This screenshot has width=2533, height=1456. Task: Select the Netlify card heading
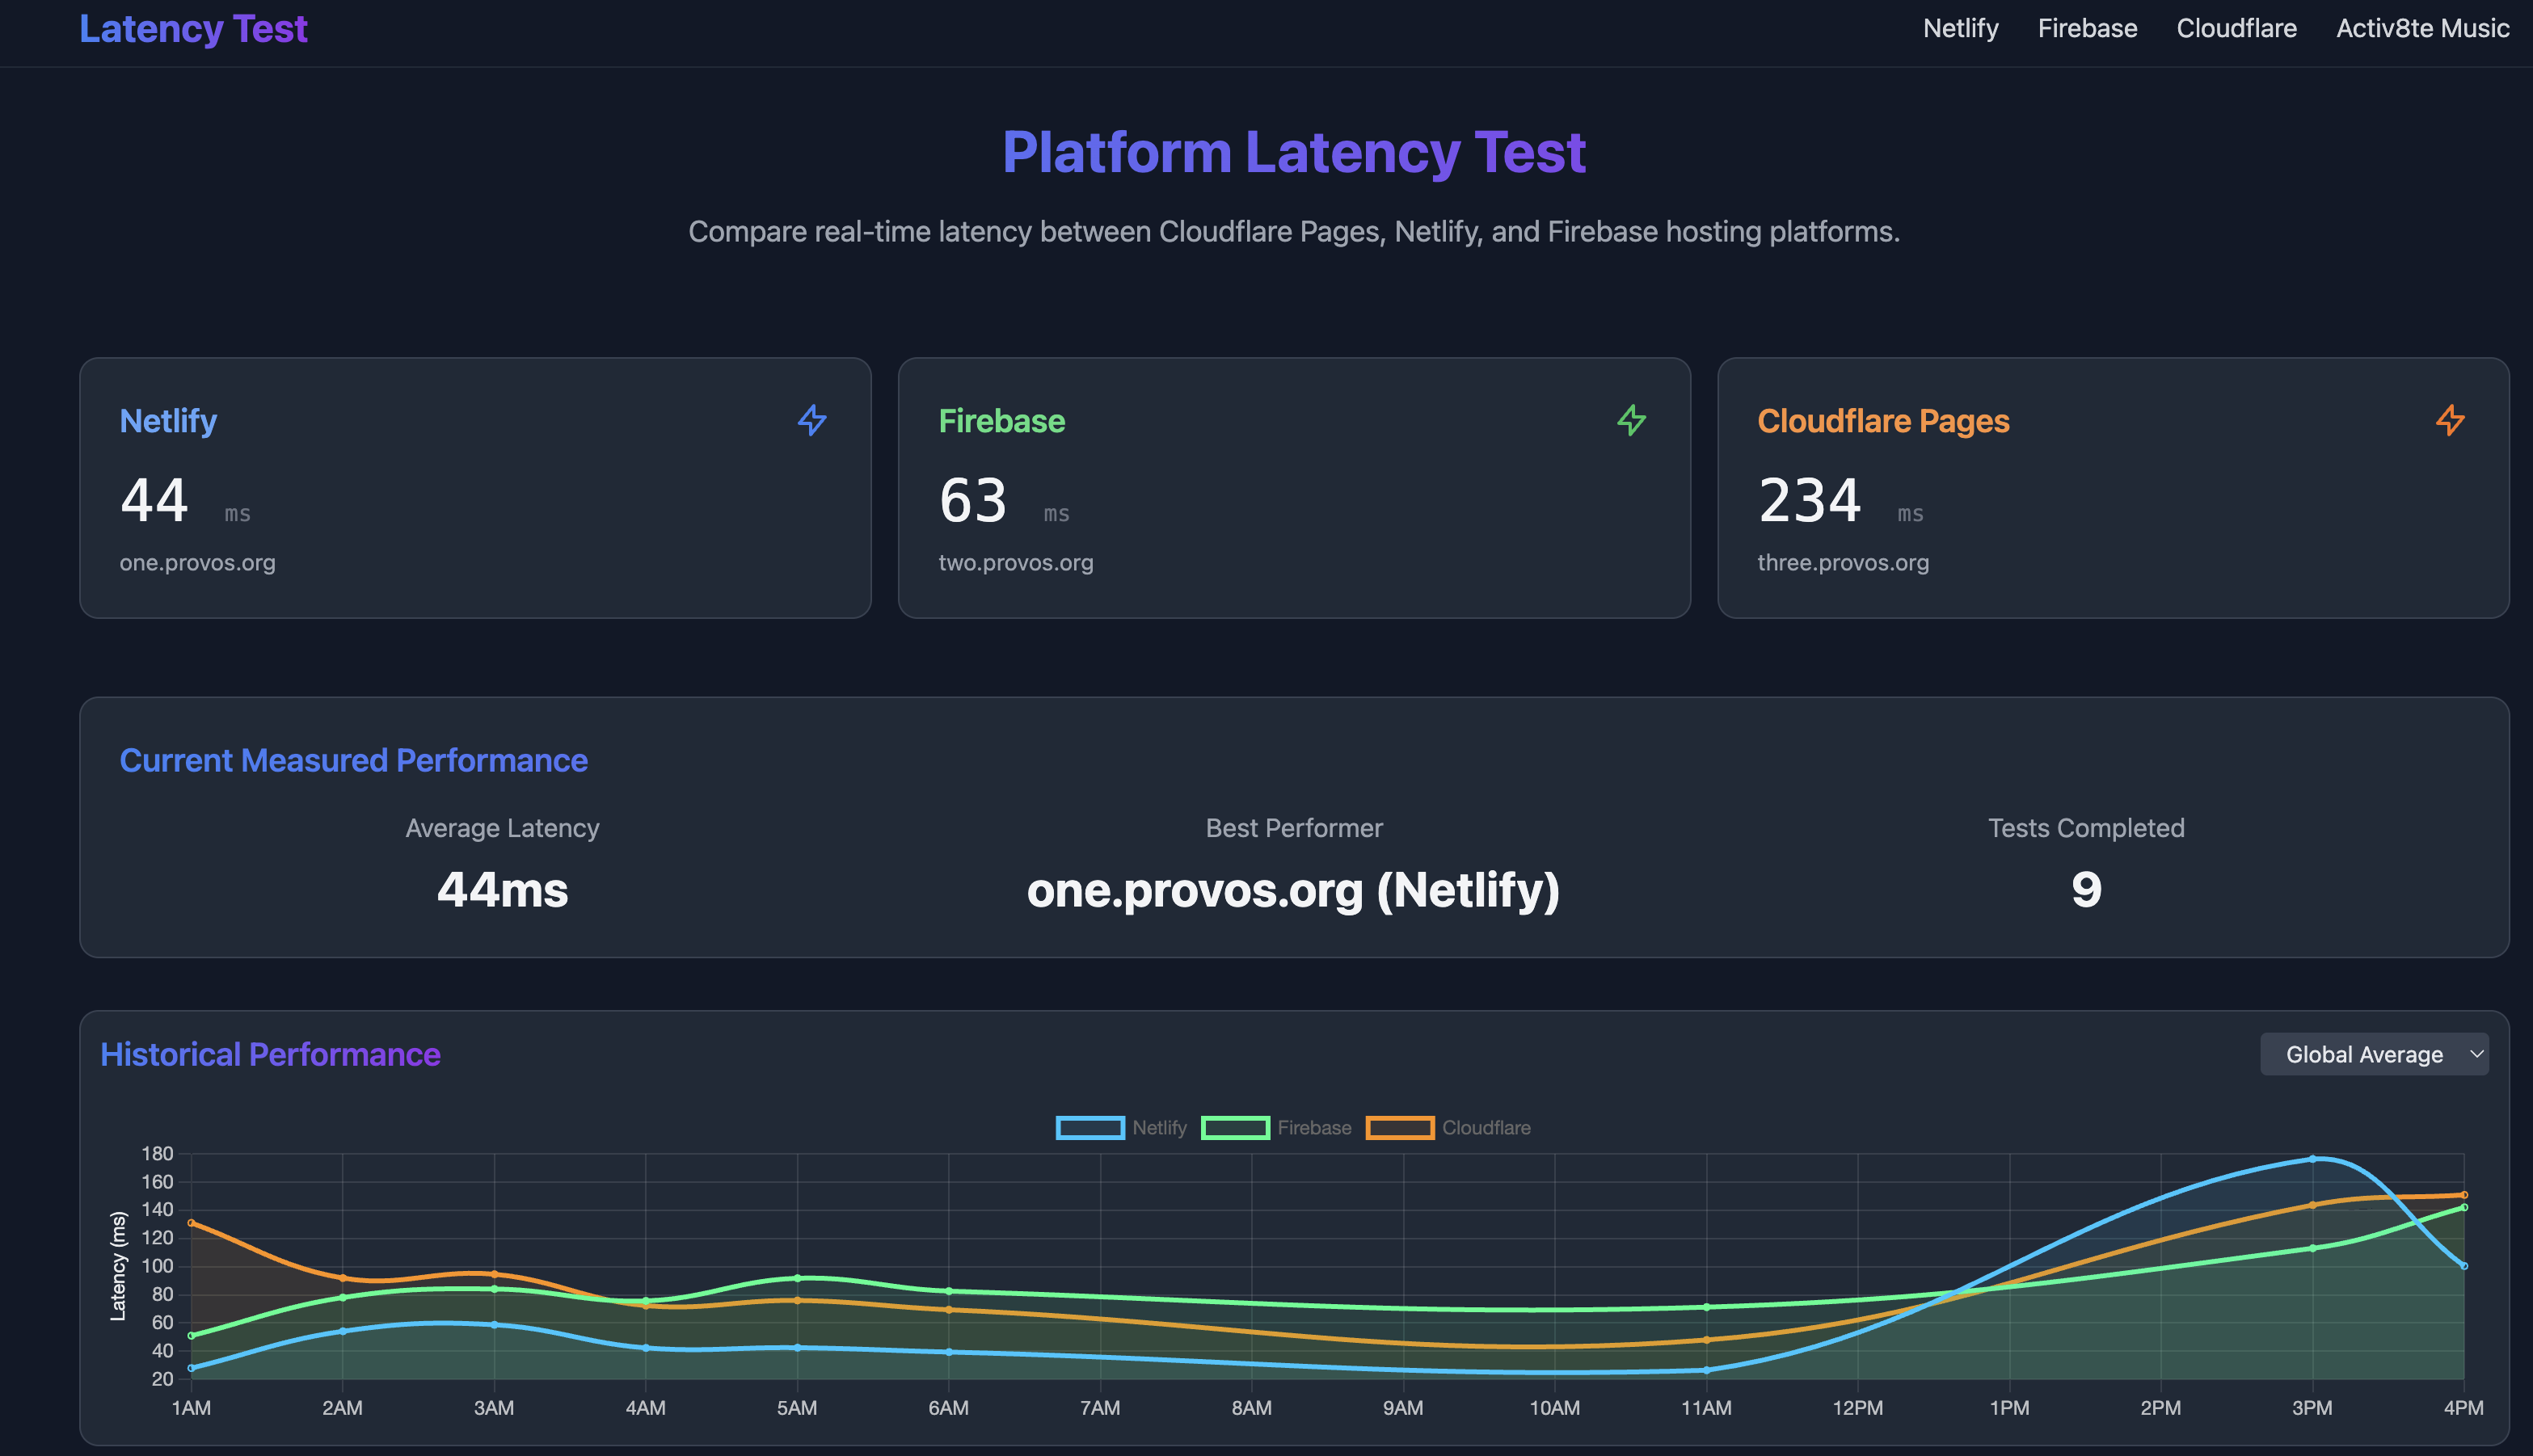168,421
